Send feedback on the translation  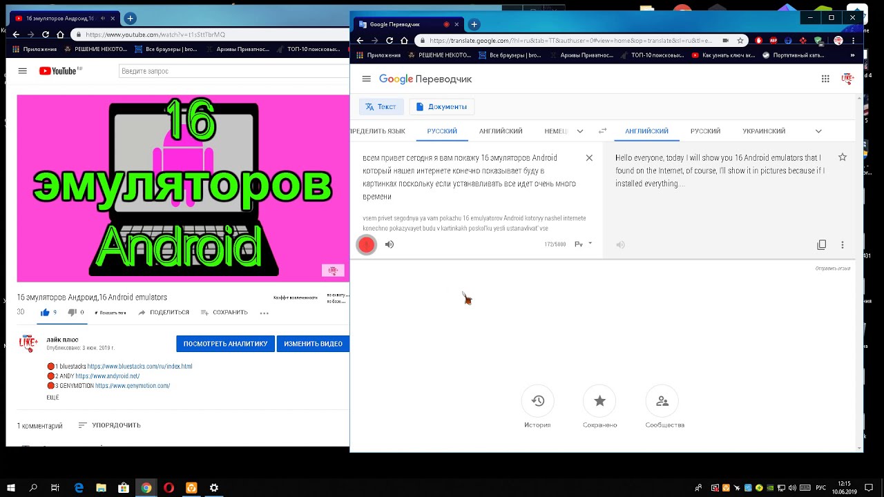[x=833, y=268]
